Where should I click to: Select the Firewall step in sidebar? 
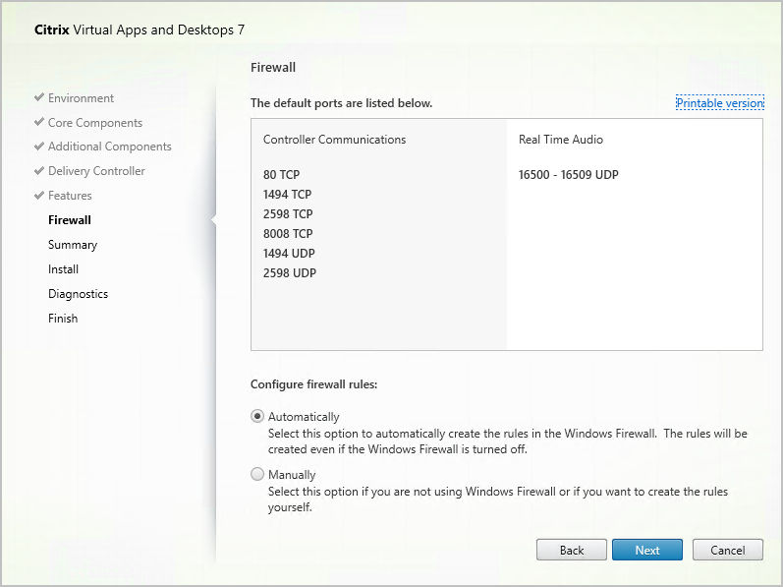pos(70,220)
